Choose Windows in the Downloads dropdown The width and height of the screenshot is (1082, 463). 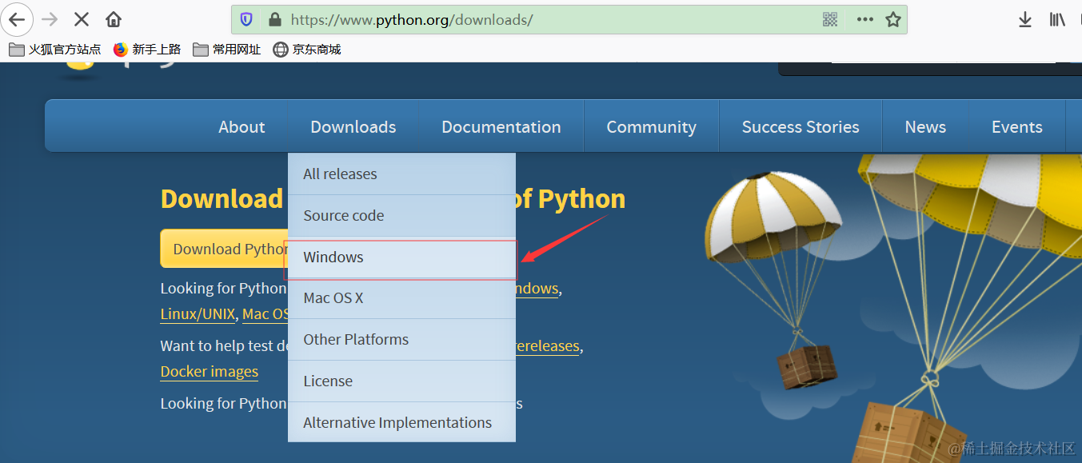click(x=401, y=257)
